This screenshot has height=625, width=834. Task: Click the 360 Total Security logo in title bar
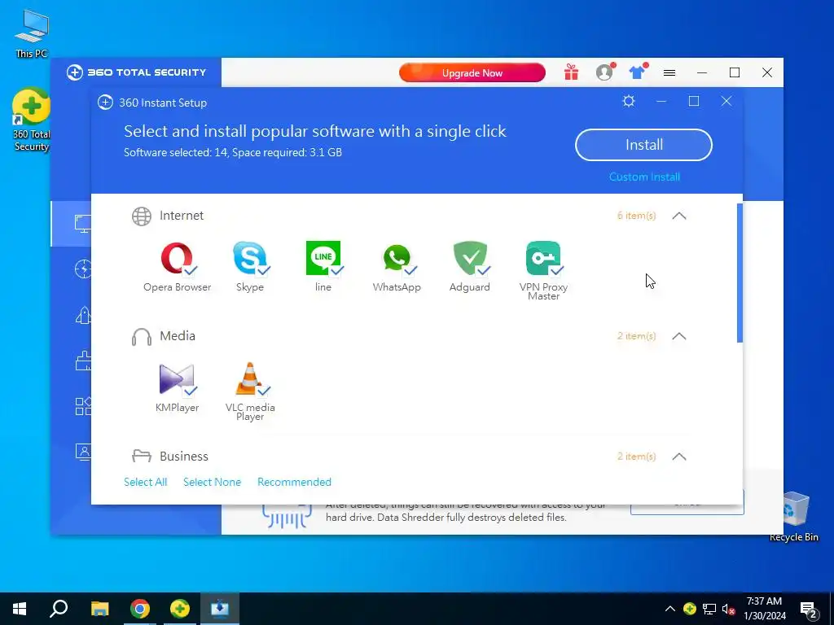coord(136,72)
